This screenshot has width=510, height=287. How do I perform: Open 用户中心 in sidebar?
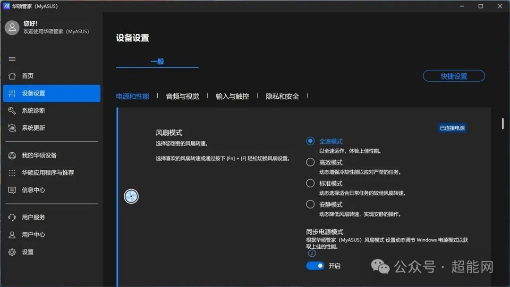point(51,235)
